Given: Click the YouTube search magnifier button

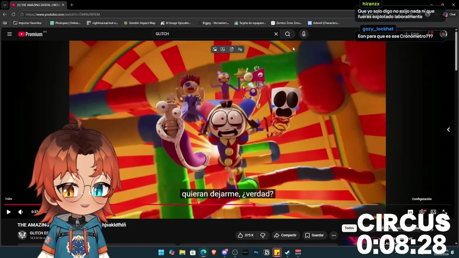Looking at the screenshot, I should tap(288, 34).
